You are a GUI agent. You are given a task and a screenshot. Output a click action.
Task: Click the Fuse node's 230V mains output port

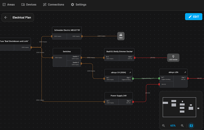31,47
